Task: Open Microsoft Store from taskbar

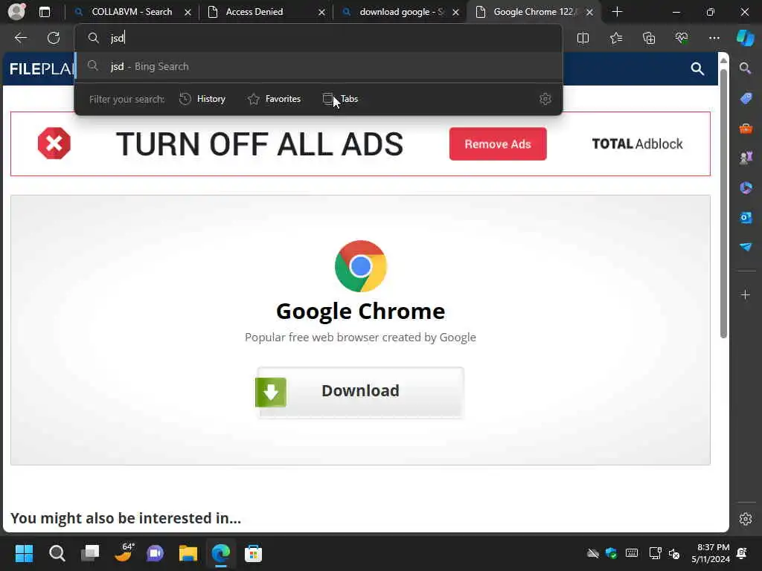Action: [253, 553]
